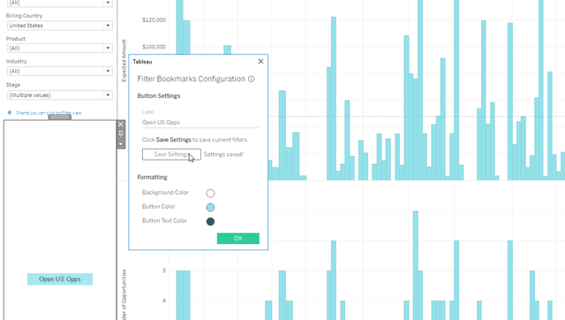Change the Button Text Color dark swatch
565x320 pixels.
pos(210,221)
